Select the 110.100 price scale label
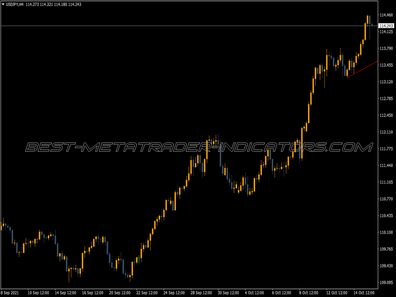Image resolution: width=396 pixels, height=297 pixels. (x=386, y=232)
